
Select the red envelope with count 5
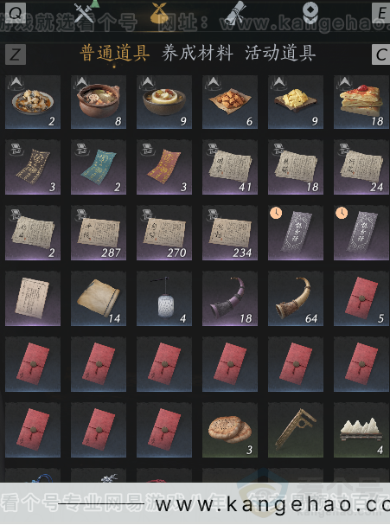(x=361, y=299)
